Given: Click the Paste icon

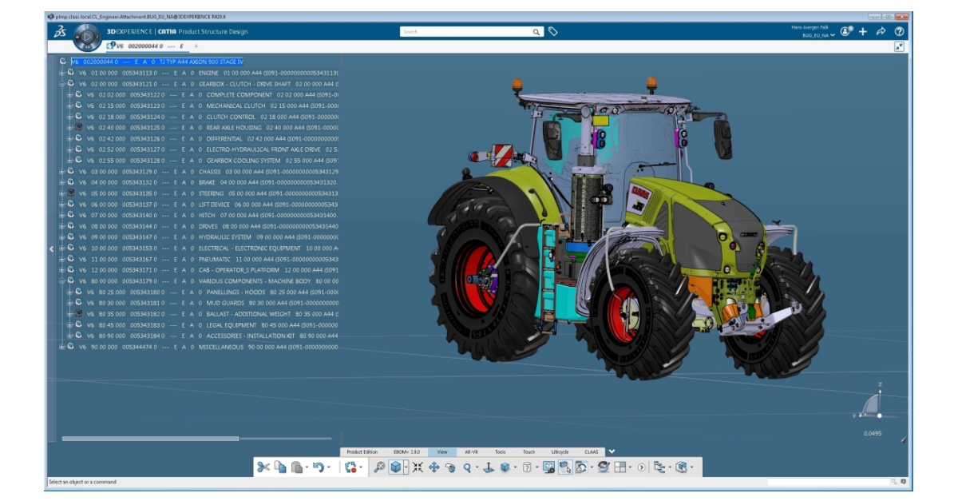Looking at the screenshot, I should click(x=295, y=466).
